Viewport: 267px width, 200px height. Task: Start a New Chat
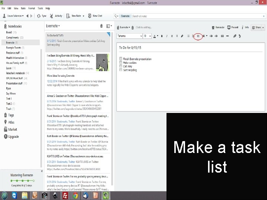pos(95,16)
